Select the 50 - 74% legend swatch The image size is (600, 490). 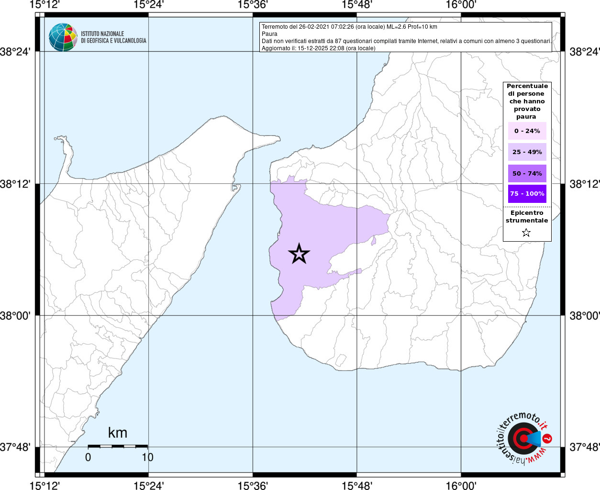(x=527, y=173)
